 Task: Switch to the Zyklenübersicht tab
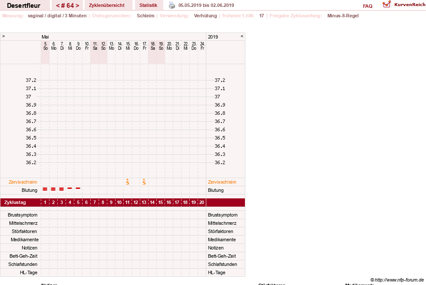(106, 5)
